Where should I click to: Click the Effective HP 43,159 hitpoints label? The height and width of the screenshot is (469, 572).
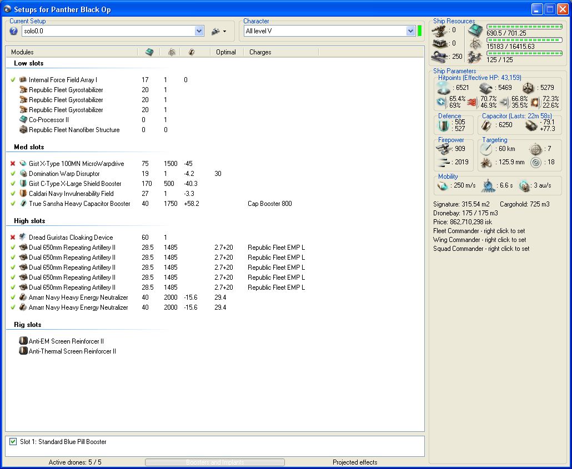pyautogui.click(x=479, y=78)
